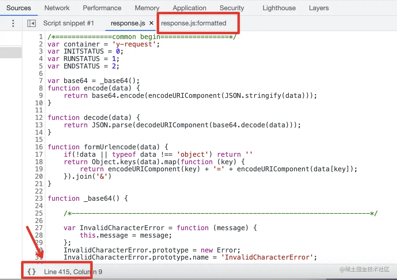Click the RUNSTATUS variable declaration
397x280 pixels.
(83, 59)
